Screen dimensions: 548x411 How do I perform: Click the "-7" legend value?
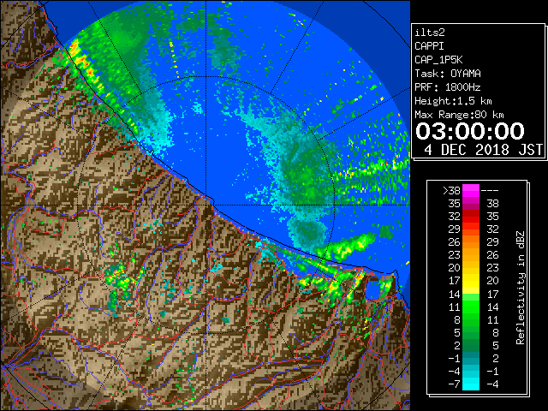click(454, 384)
